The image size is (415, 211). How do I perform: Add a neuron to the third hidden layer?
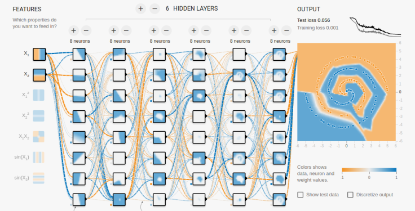tap(154, 30)
